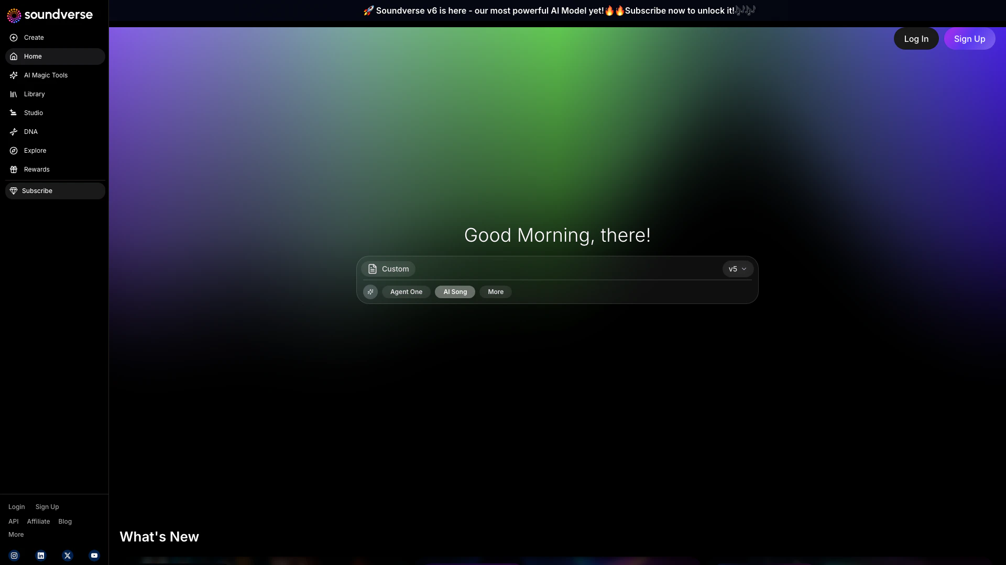
Task: Open the Affiliate footer link
Action: click(x=38, y=522)
